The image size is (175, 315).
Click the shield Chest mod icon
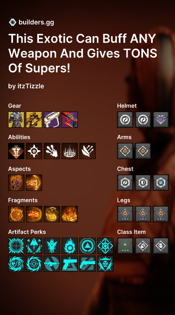(143, 183)
